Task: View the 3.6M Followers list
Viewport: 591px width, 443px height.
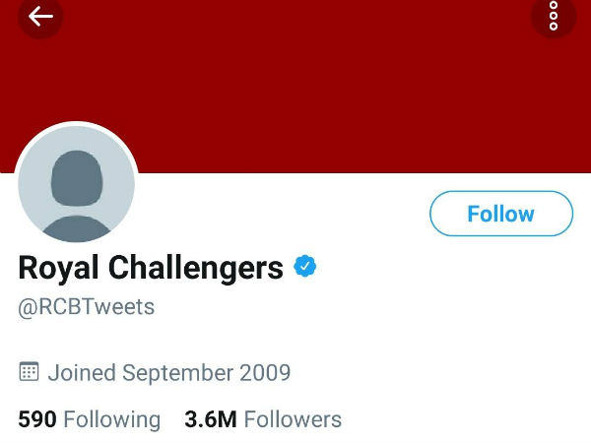Action: (x=263, y=419)
